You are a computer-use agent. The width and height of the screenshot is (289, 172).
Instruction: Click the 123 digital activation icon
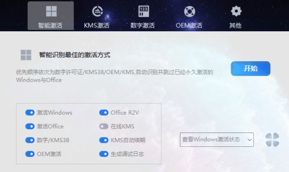pyautogui.click(x=144, y=11)
